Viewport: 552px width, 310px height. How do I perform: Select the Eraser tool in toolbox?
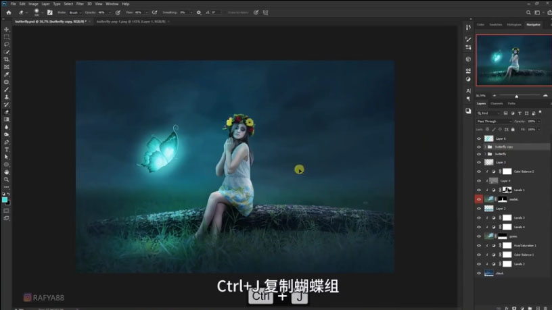coord(6,112)
